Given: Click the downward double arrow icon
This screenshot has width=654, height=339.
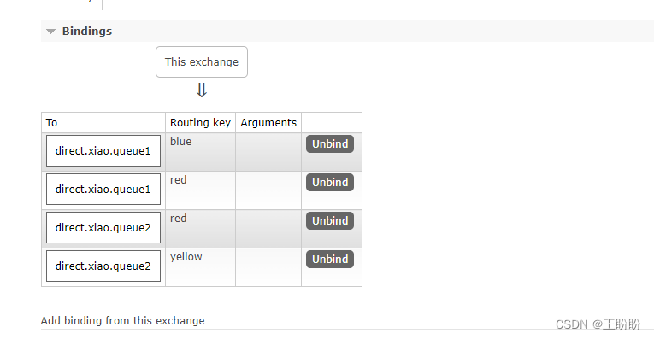Looking at the screenshot, I should [202, 90].
